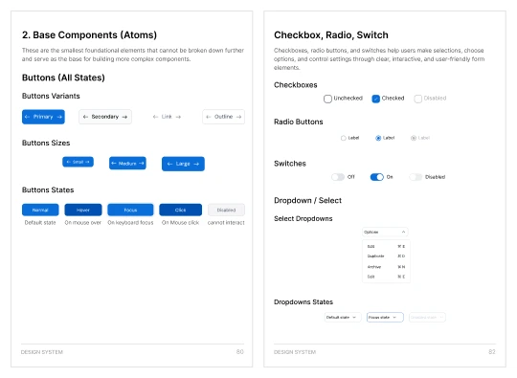Image resolution: width=517 pixels, height=378 pixels.
Task: Click the 'Dropdown / Select' heading
Action: (x=307, y=200)
